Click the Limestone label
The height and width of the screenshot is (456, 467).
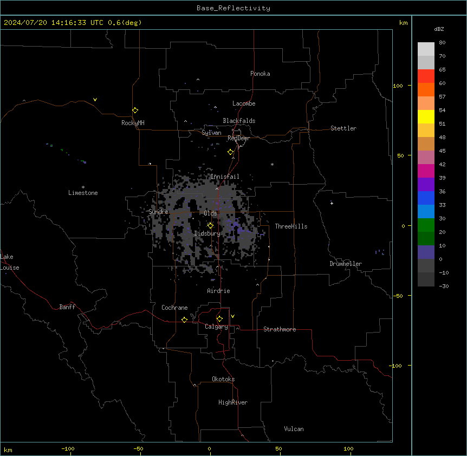(x=83, y=193)
